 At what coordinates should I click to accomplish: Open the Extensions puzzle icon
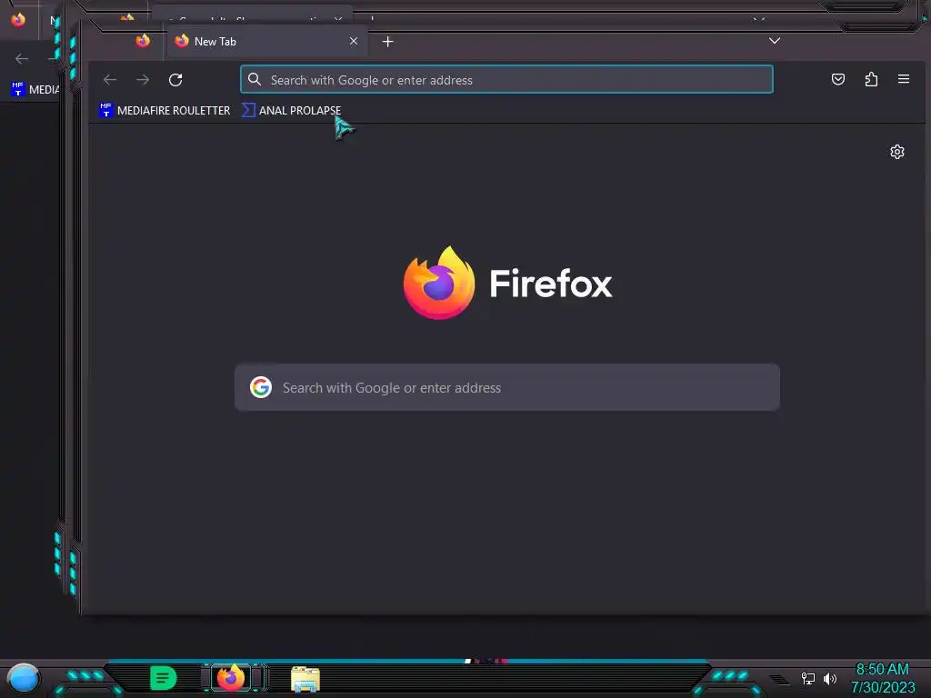pyautogui.click(x=871, y=79)
